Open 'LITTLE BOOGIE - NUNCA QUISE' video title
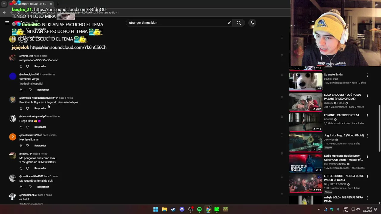 pos(344,178)
